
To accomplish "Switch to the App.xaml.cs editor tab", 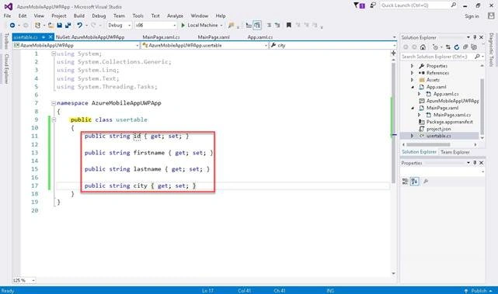I will click(260, 37).
